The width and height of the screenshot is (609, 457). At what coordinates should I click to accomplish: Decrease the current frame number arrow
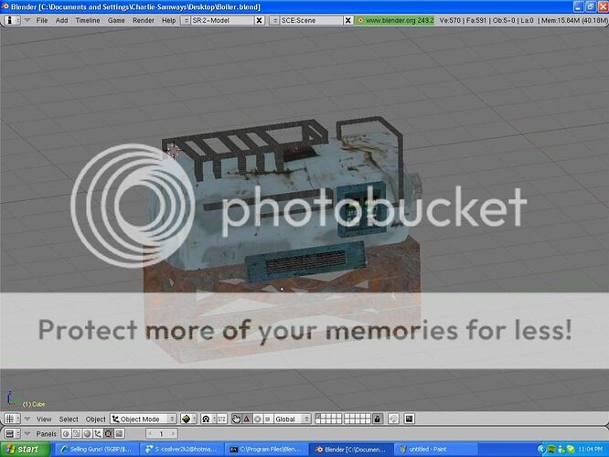(150, 433)
